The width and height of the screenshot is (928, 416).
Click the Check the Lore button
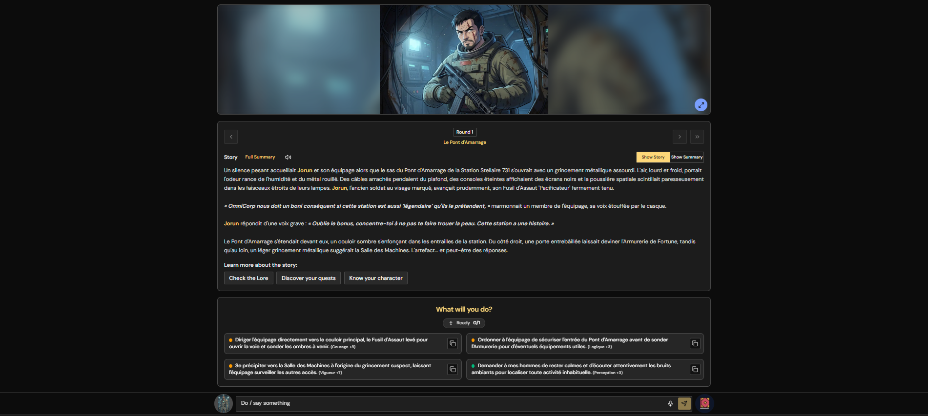coord(248,278)
